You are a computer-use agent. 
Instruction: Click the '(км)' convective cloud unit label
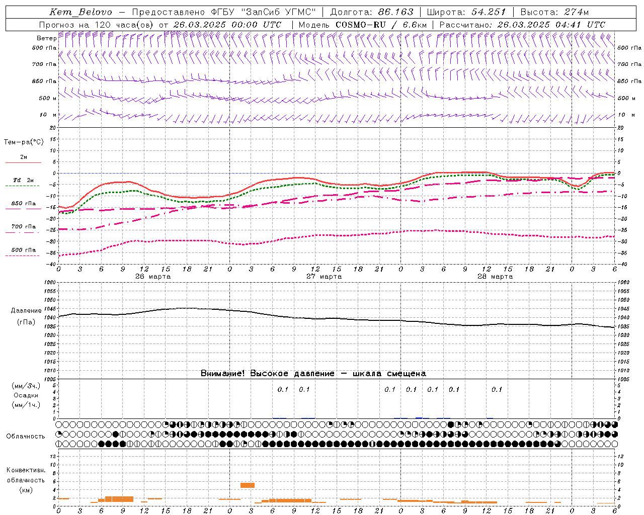[x=26, y=490]
